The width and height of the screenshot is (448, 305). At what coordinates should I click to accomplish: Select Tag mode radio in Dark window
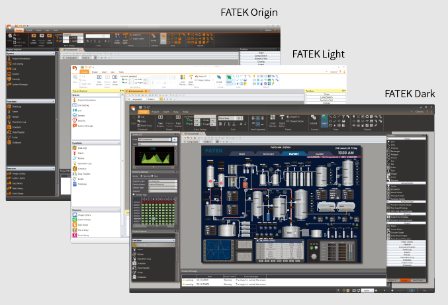point(152,176)
